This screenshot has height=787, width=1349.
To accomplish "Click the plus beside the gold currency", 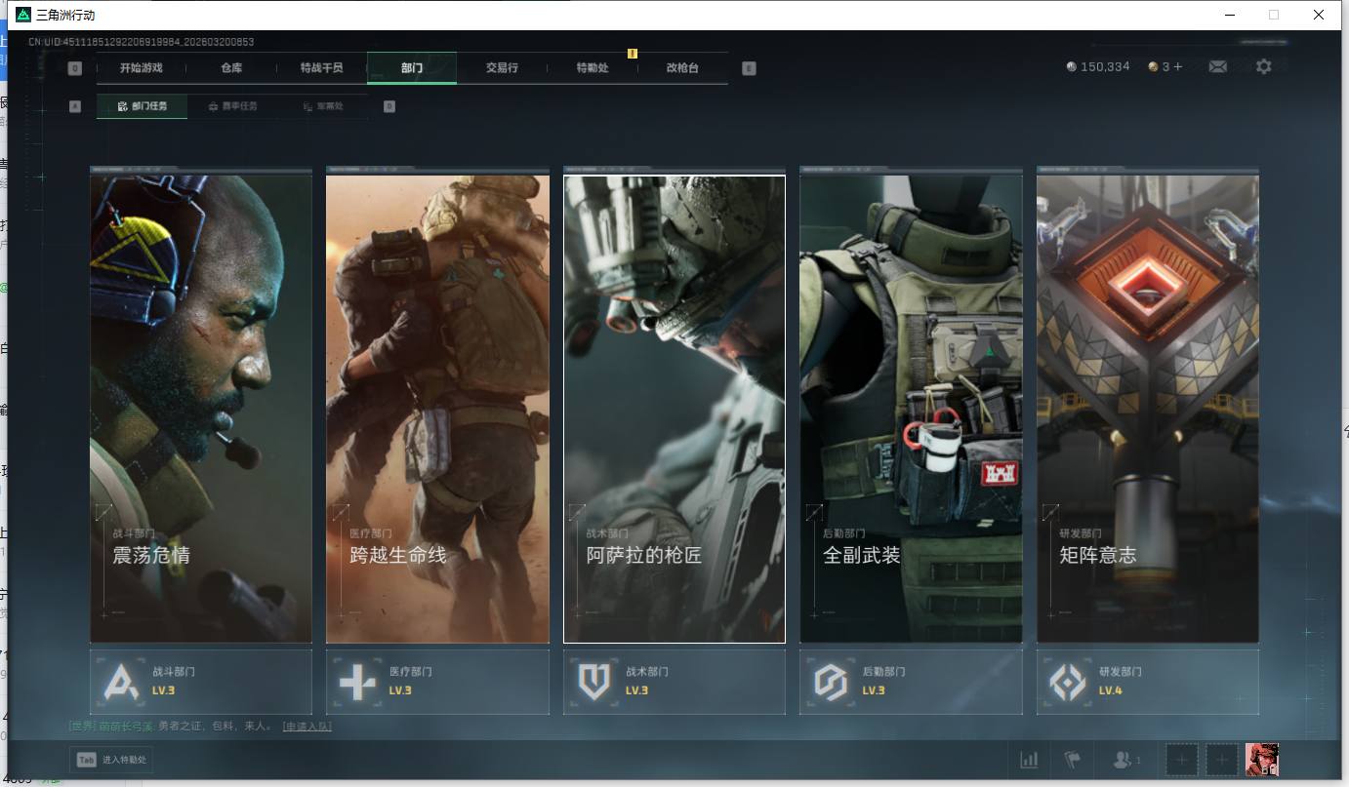I will pos(1178,66).
